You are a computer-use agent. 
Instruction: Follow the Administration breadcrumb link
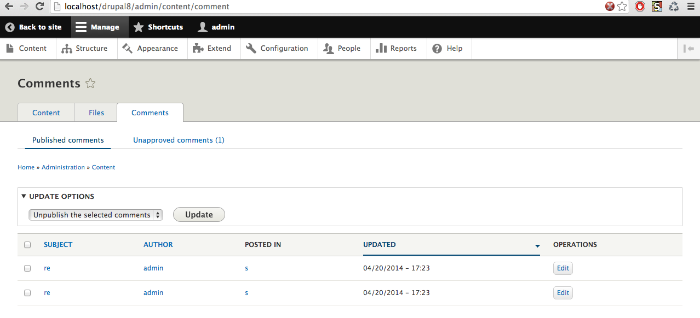pyautogui.click(x=63, y=167)
